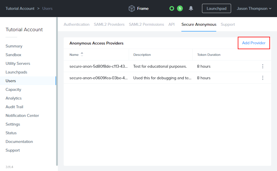Switch to the SAML2 Providers tab
The height and width of the screenshot is (171, 277).
[109, 24]
